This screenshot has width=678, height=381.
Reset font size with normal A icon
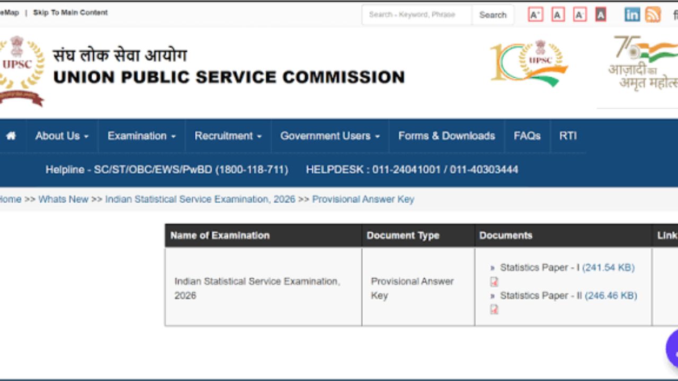[x=558, y=15]
